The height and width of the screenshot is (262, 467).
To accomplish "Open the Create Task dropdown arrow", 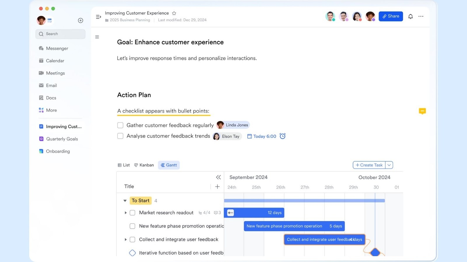I will pyautogui.click(x=389, y=165).
